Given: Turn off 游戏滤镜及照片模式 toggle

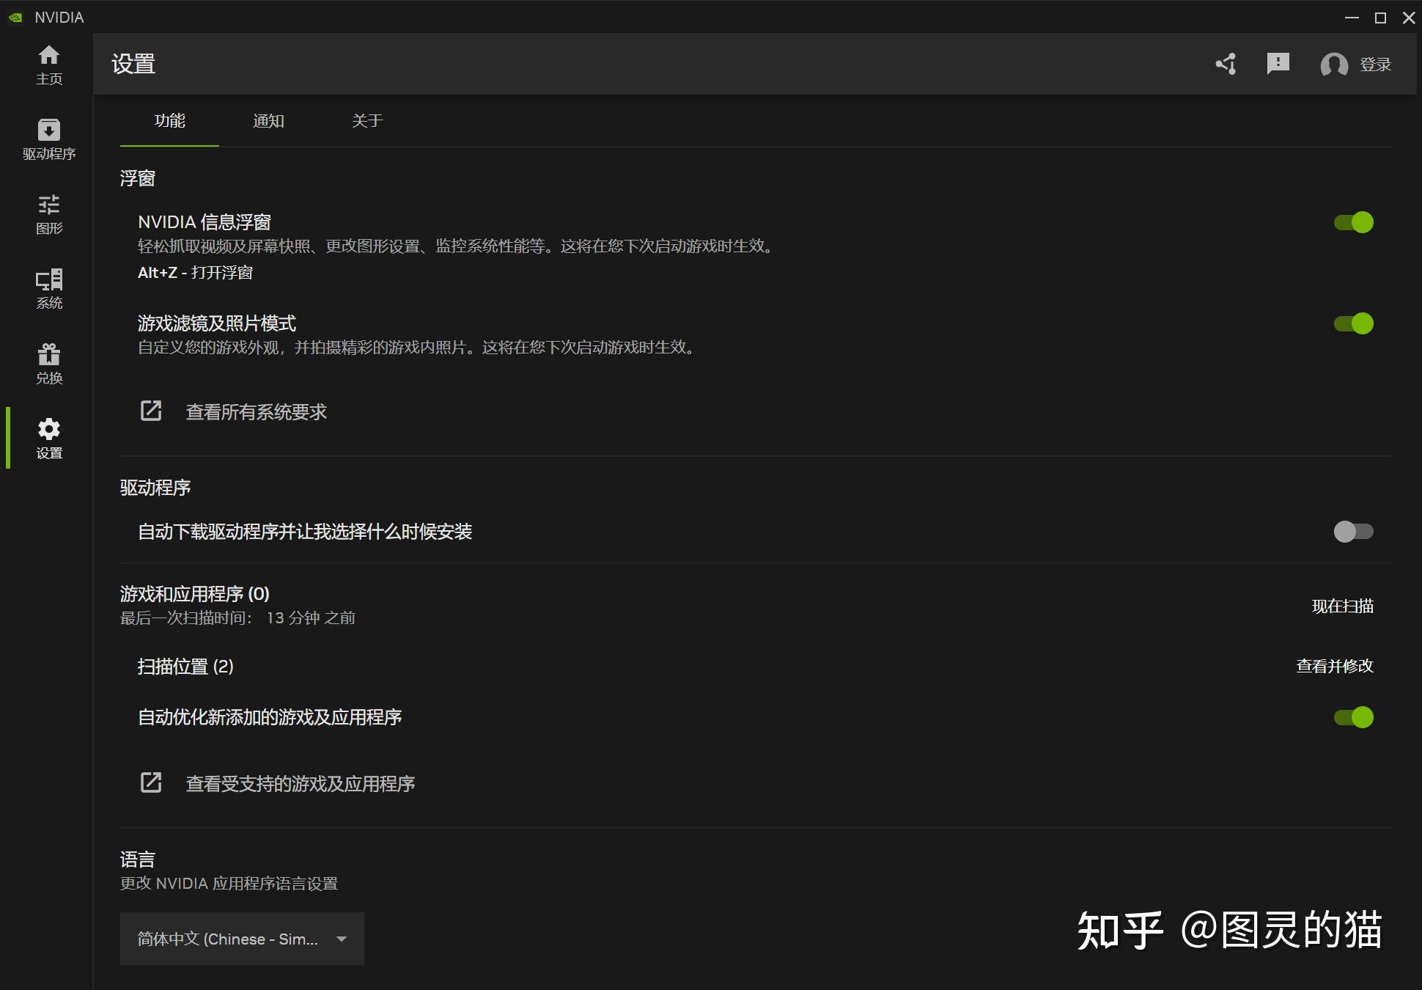Looking at the screenshot, I should point(1353,323).
